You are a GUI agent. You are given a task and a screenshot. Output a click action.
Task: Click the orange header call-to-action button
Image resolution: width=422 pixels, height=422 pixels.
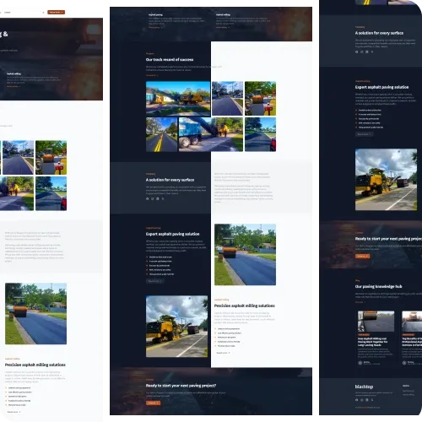tap(56, 12)
